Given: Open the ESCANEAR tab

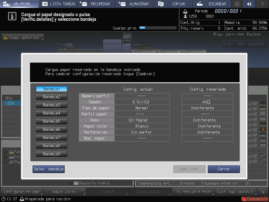Looking at the screenshot, I should coord(212,4).
